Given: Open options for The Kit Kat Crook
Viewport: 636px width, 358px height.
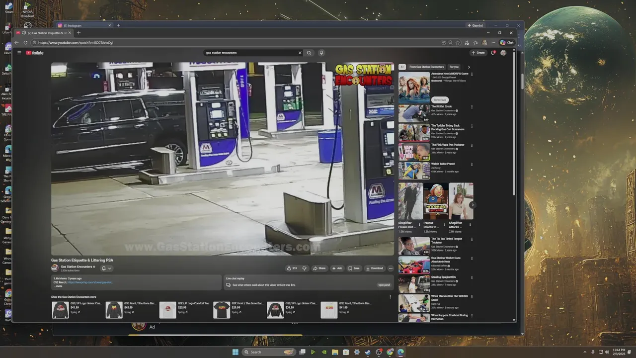Looking at the screenshot, I should pos(472,106).
